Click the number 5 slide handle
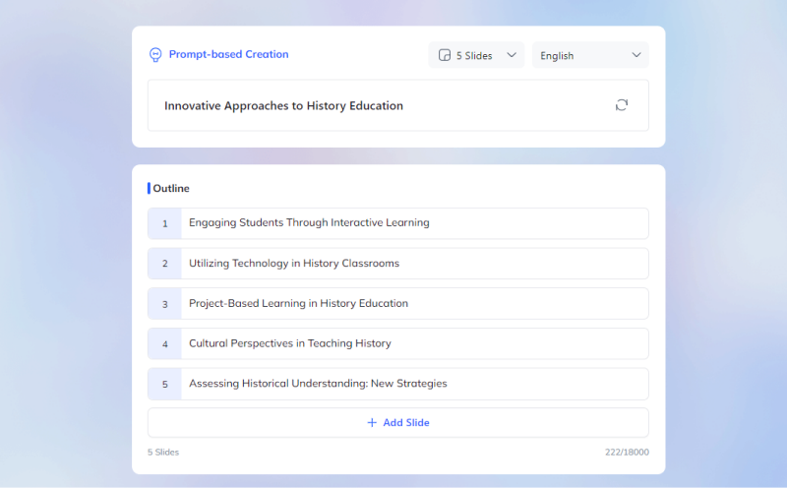This screenshot has width=787, height=488. click(164, 384)
